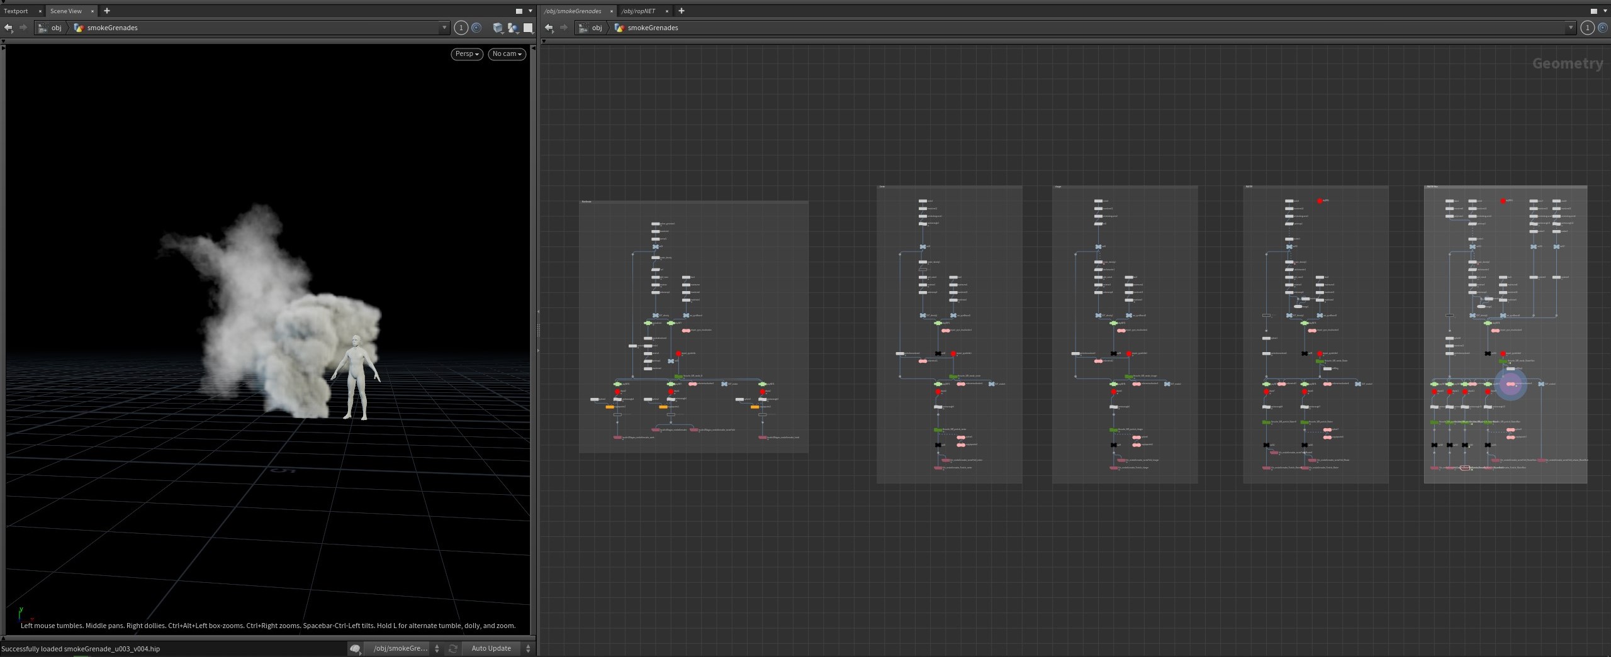Open the Persp viewport dropdown
This screenshot has width=1611, height=657.
(467, 54)
